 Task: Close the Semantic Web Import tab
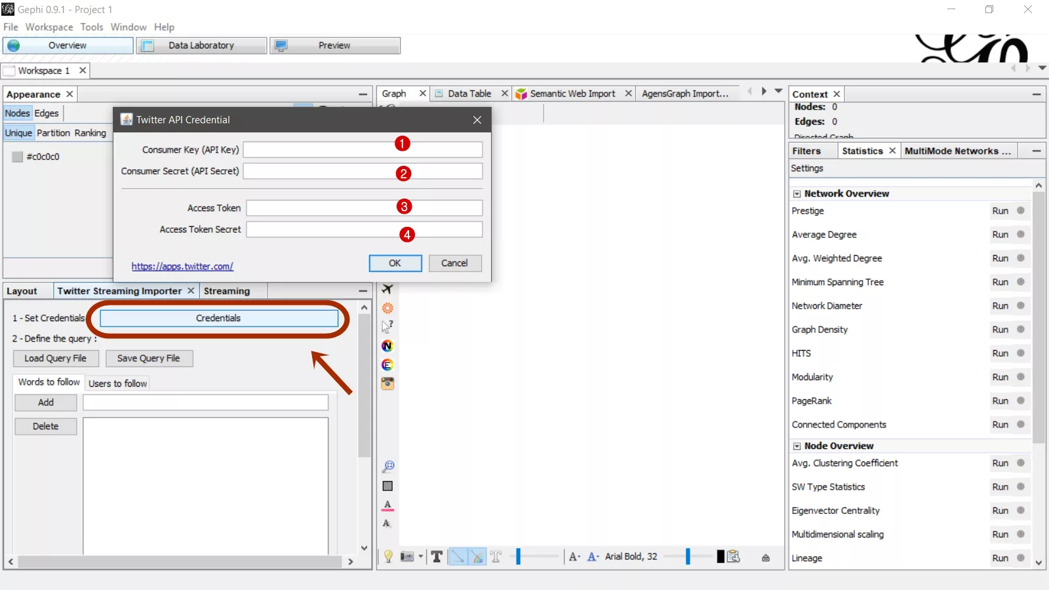point(628,93)
